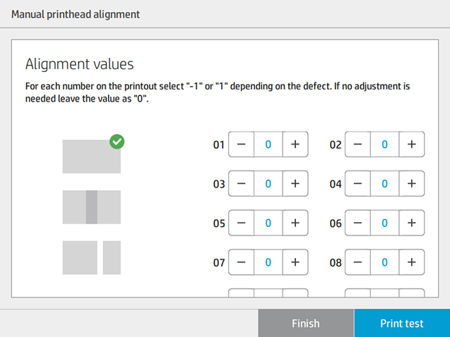Select the correctly aligned sample with checkmark
This screenshot has width=450, height=337.
tap(92, 156)
